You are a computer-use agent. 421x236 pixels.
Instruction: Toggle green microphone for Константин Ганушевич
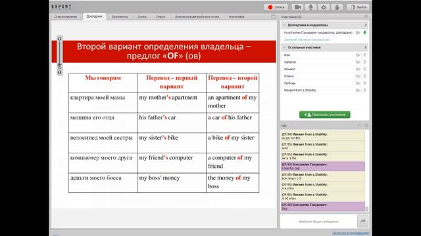[x=365, y=33]
